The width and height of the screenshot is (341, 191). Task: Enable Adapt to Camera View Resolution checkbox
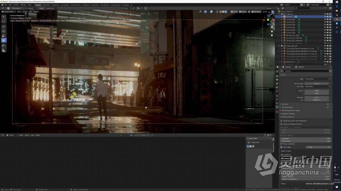pos(281,121)
